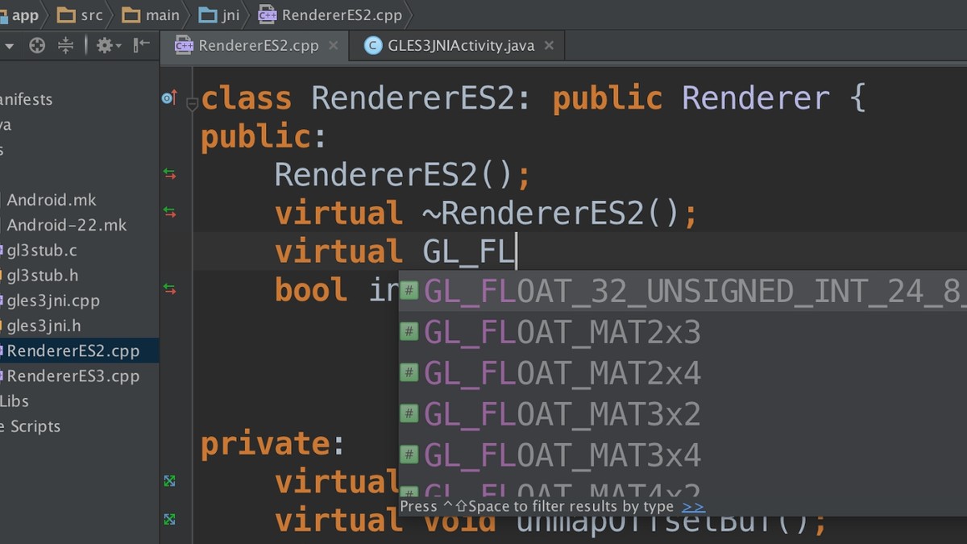This screenshot has height=544, width=967.
Task: Click the scroll from source target icon
Action: 37,46
